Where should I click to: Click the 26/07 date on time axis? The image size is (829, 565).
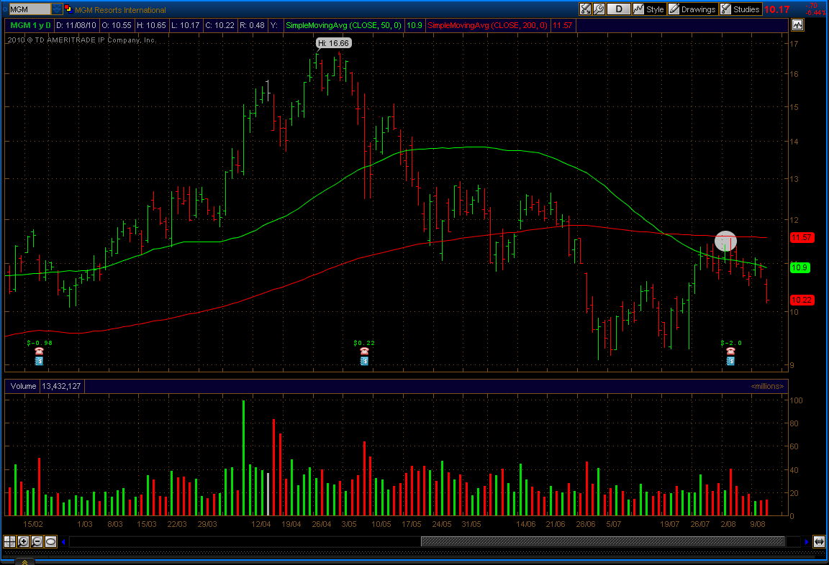click(700, 524)
